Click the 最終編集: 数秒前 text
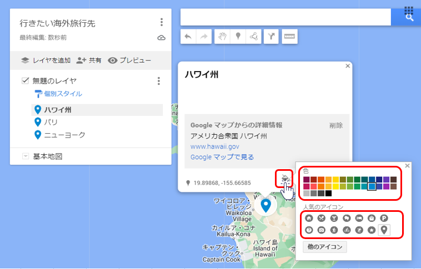This screenshot has height=269, width=421. (43, 38)
